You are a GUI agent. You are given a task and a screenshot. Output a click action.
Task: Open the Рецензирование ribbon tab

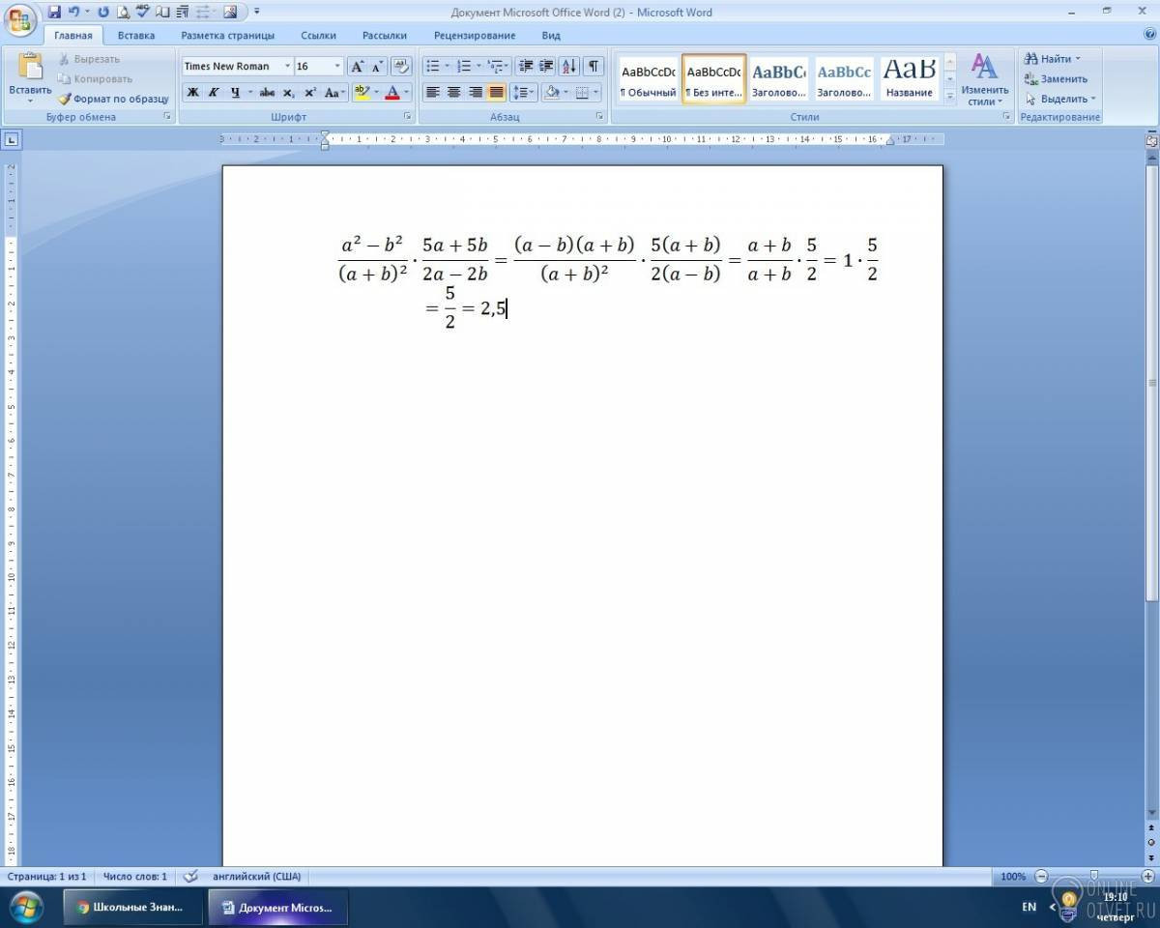click(475, 36)
